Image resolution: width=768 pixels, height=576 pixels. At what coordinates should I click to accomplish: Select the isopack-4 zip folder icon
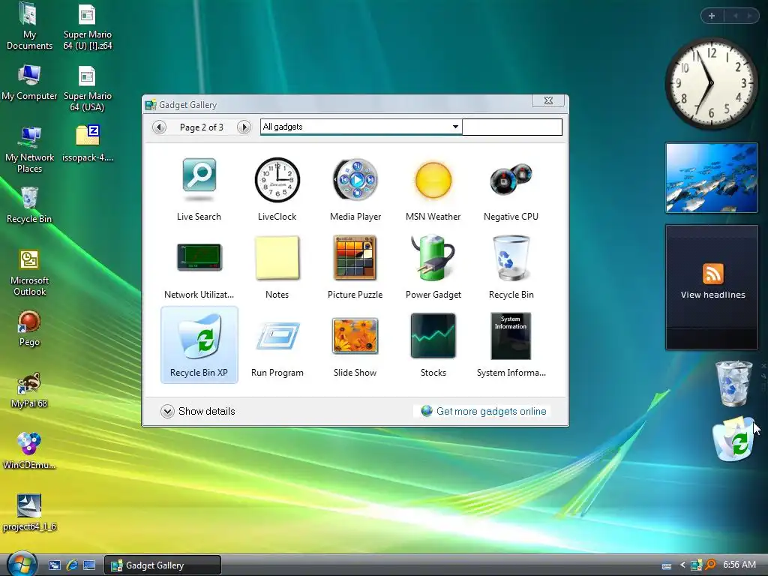pos(88,143)
